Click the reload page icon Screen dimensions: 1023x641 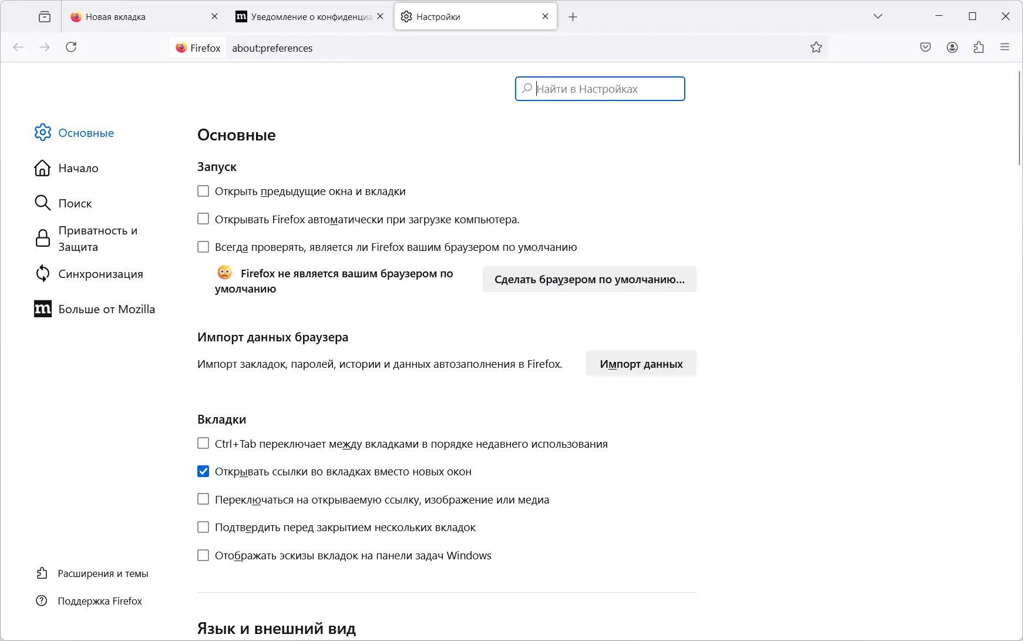(x=71, y=48)
